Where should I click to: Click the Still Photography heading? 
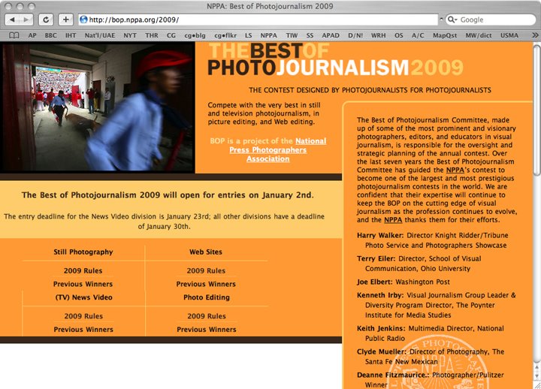(83, 252)
